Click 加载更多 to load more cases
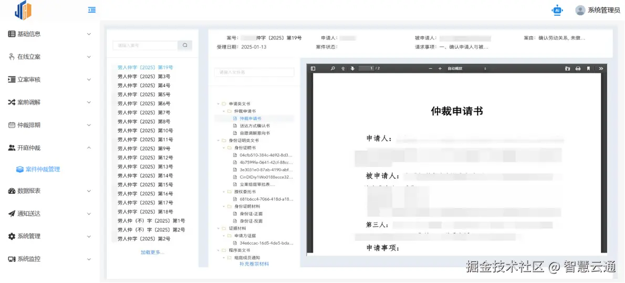The width and height of the screenshot is (625, 283). click(x=152, y=253)
